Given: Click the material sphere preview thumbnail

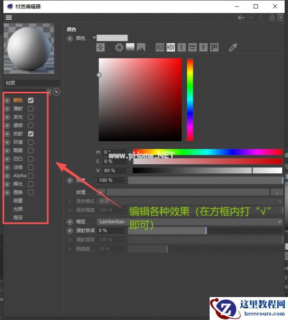Looking at the screenshot, I should [x=29, y=49].
